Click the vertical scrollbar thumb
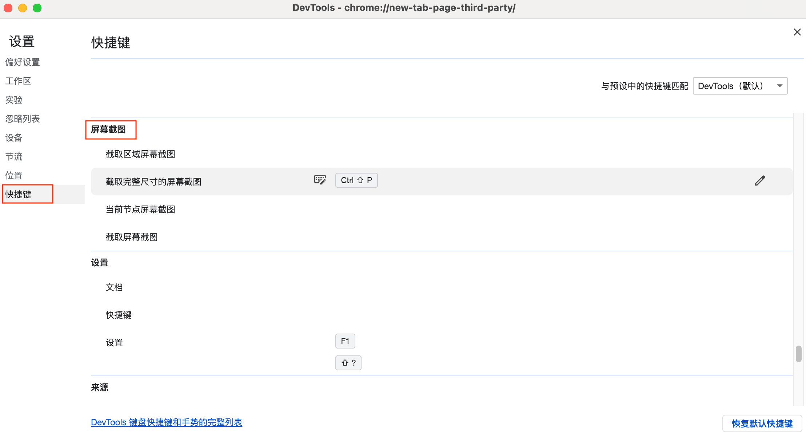The width and height of the screenshot is (806, 438). [x=798, y=354]
